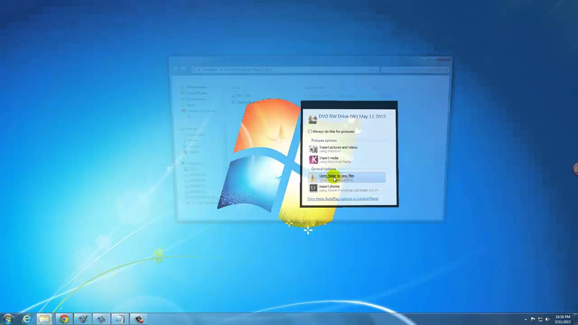The height and width of the screenshot is (325, 578).
Task: Open the rightmost pinned taskbar icon with red dot
Action: coord(139,319)
